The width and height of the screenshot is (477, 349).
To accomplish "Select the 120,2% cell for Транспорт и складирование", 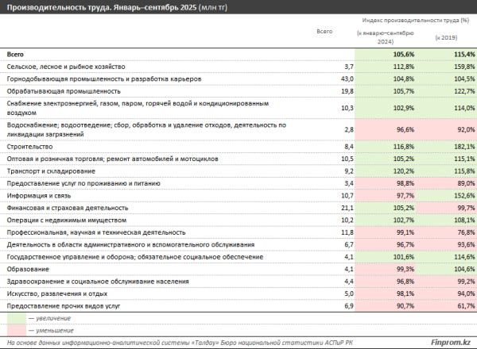I will click(x=386, y=171).
